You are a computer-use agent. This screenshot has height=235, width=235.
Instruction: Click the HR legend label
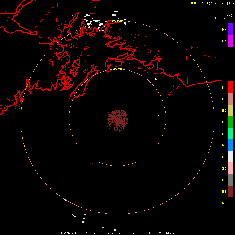(224, 122)
